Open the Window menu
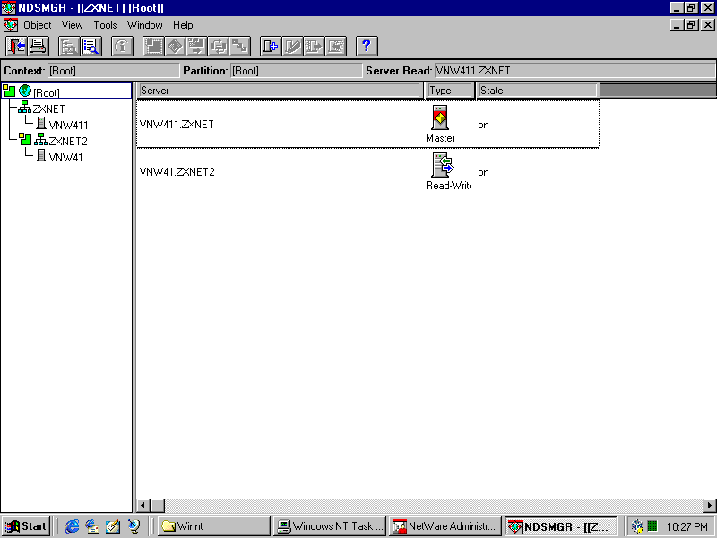The image size is (717, 538). click(145, 25)
